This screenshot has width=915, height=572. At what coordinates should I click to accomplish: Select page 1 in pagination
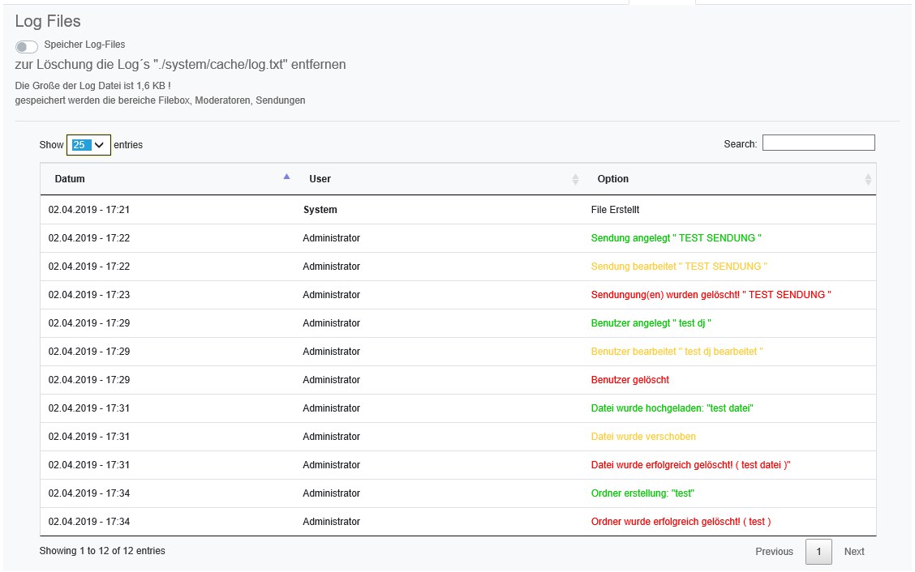pos(818,552)
